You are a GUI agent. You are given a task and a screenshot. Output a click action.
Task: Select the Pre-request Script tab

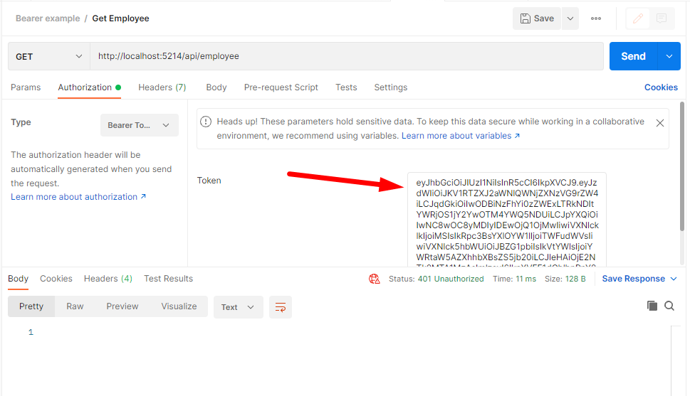point(281,87)
